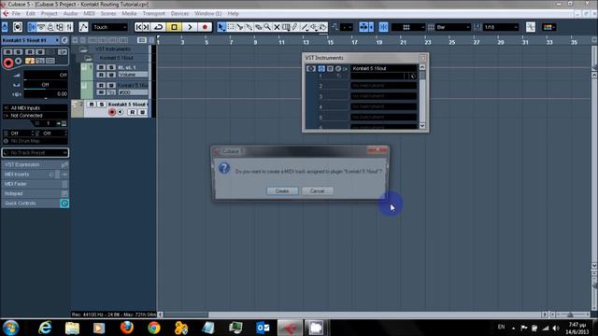The height and width of the screenshot is (336, 598).
Task: Open the Not Connected output dropdown
Action: tap(36, 115)
